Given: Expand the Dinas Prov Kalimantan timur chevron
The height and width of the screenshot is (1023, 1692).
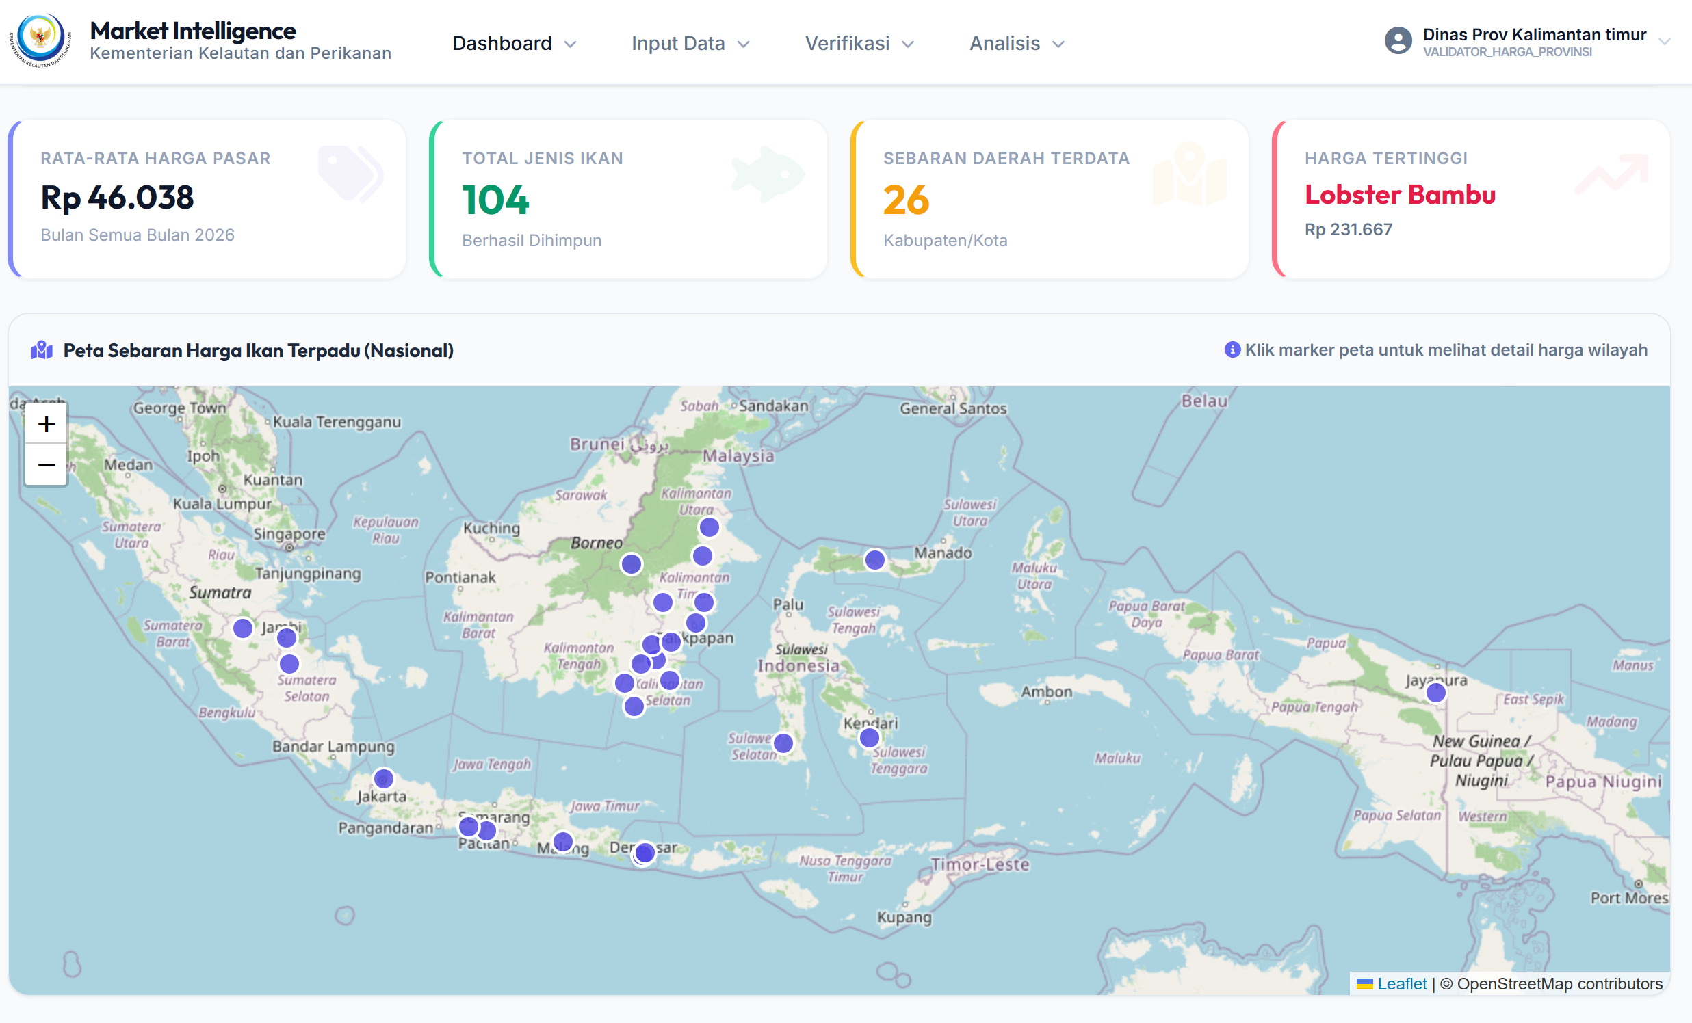Looking at the screenshot, I should pos(1665,41).
